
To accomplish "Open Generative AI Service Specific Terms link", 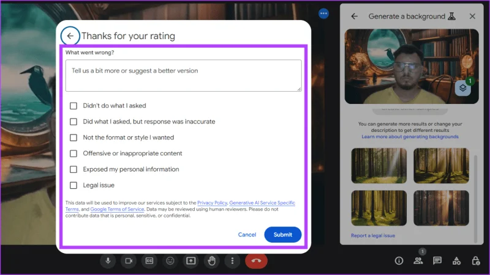I will point(262,203).
